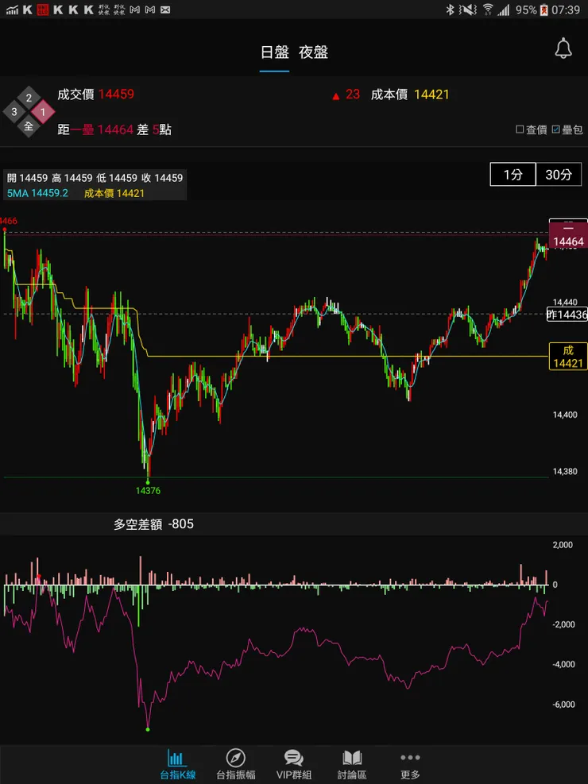Tap the Wi-Fi status icon
Viewport: 588px width, 784px height.
point(488,10)
